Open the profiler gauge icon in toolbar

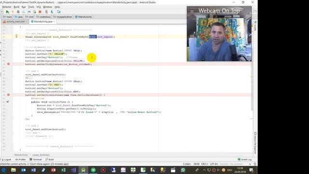pyautogui.click(x=29, y=12)
